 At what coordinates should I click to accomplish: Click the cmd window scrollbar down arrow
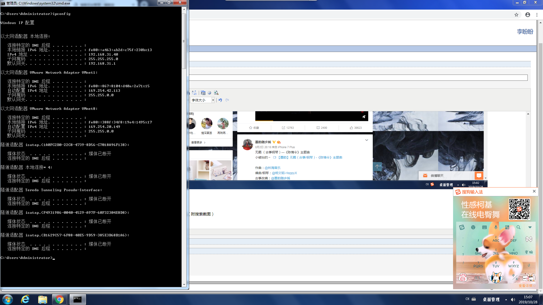click(x=184, y=285)
